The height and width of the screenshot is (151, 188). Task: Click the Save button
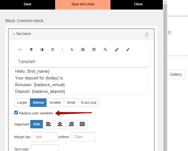click(27, 4)
